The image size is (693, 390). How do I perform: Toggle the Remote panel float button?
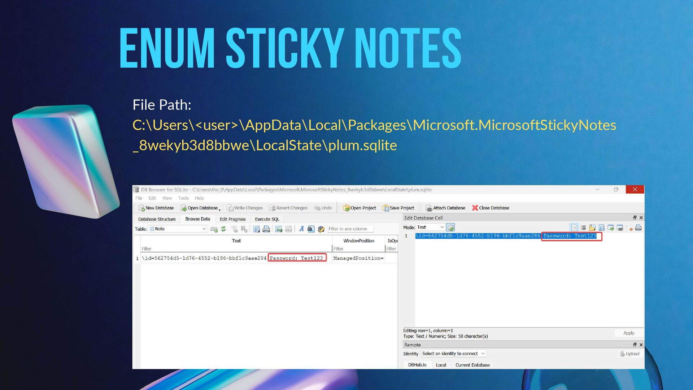click(635, 345)
